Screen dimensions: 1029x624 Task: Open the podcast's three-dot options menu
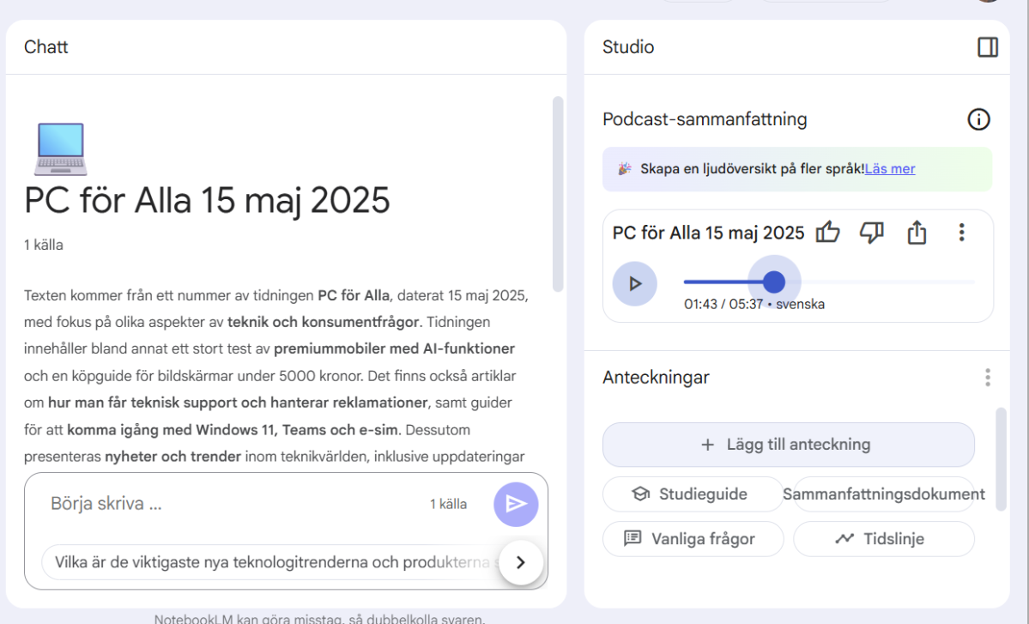pos(961,233)
